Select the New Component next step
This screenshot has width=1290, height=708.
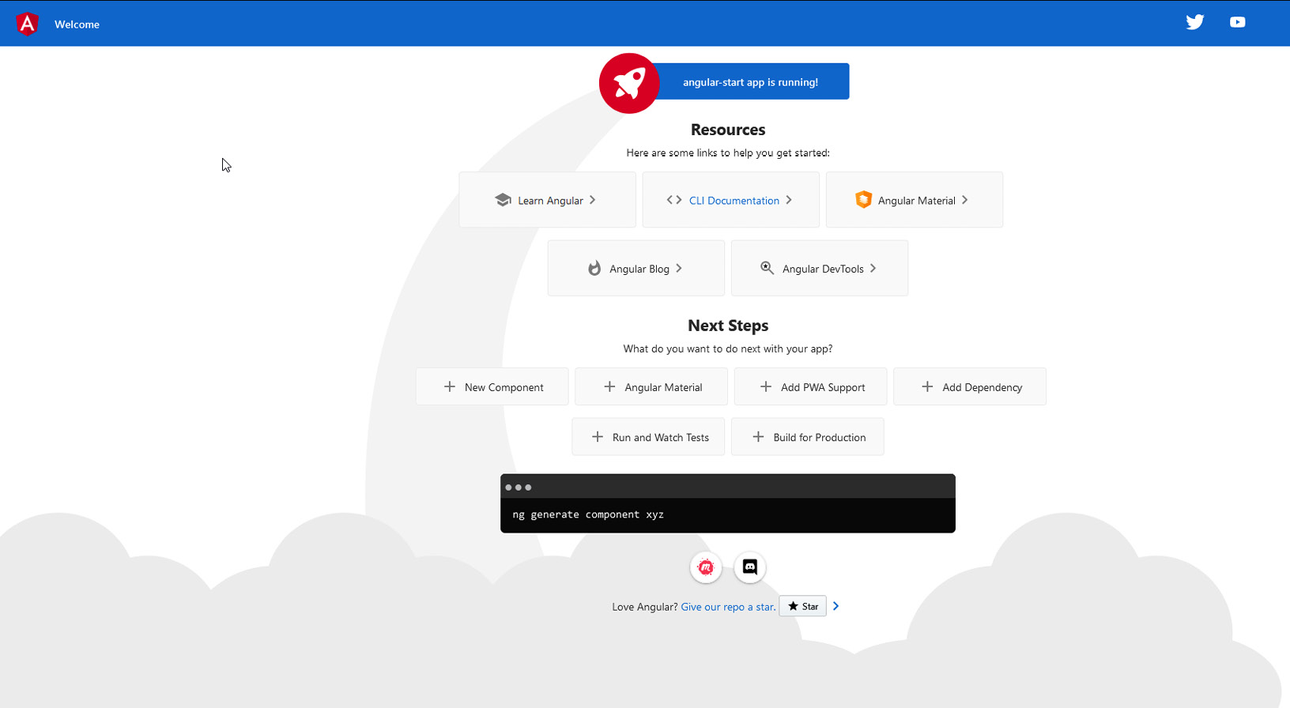492,386
